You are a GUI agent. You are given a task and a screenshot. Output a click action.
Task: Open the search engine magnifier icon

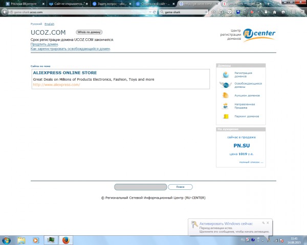[x=162, y=12]
